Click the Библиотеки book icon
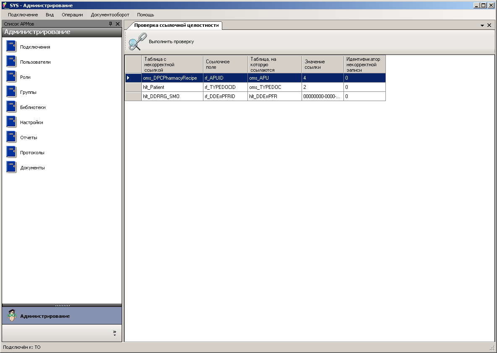 [x=11, y=107]
